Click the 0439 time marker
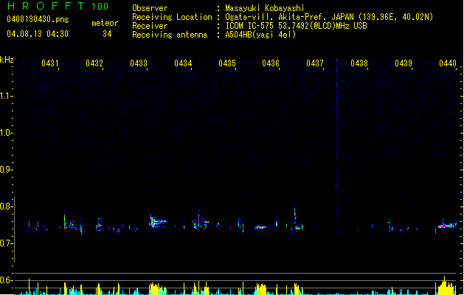The width and height of the screenshot is (464, 295). click(404, 63)
